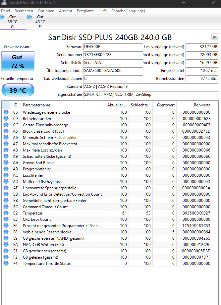Click the ID column header
Screen dimensions: 221x305
click(x=15, y=105)
